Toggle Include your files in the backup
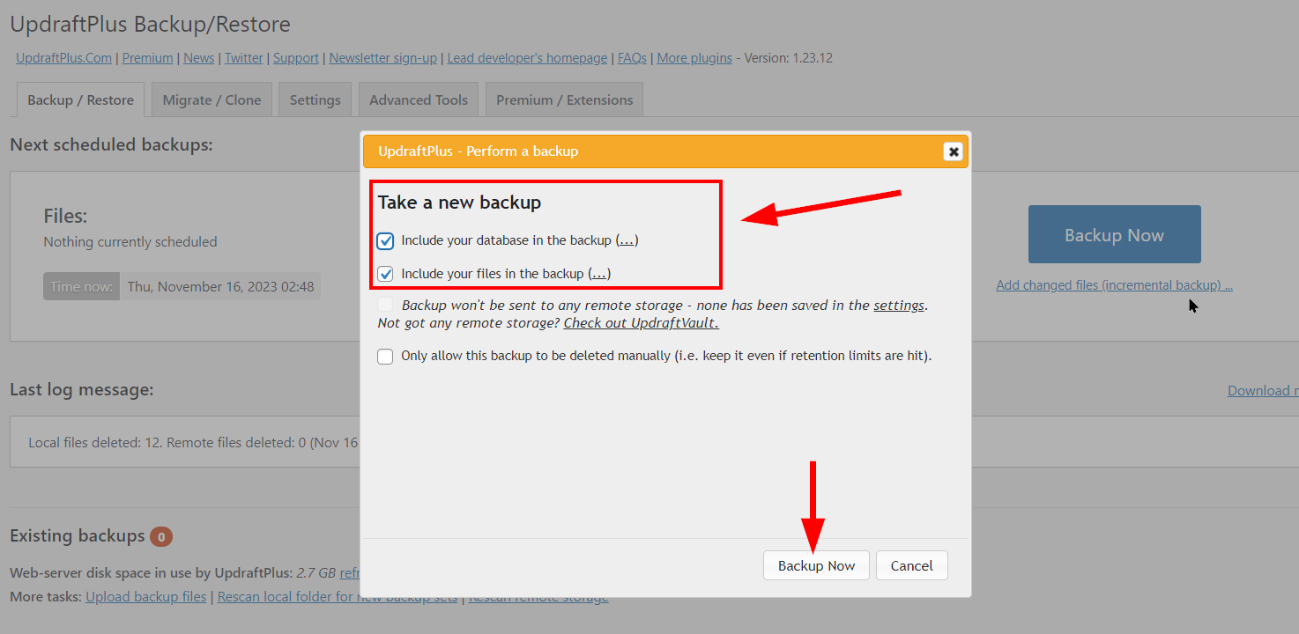The width and height of the screenshot is (1299, 634). point(385,274)
